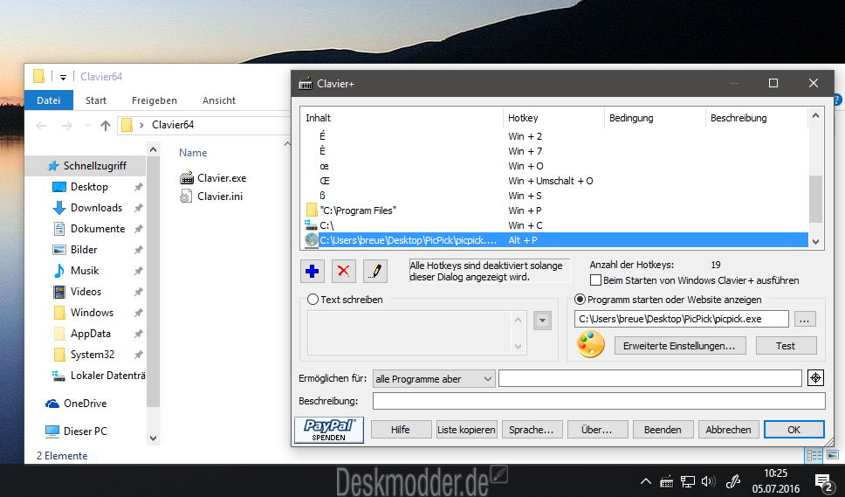Click the browse ... button next to the program path
This screenshot has height=497, width=845.
point(804,319)
